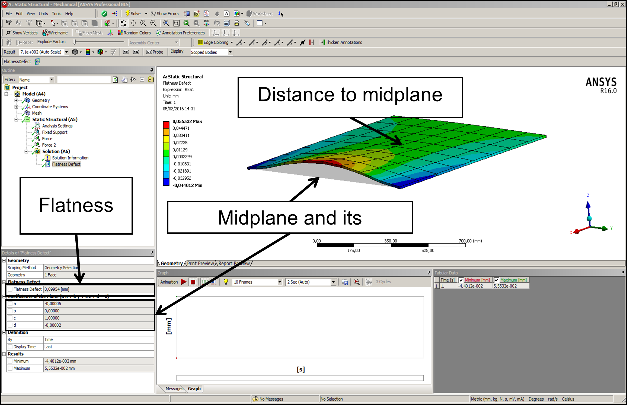
Task: Open the Worksheet view icon
Action: pyautogui.click(x=249, y=14)
